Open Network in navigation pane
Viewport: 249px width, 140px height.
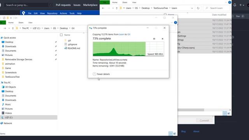(8, 123)
